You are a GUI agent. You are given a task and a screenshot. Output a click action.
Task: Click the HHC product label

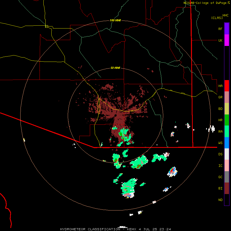(225, 15)
